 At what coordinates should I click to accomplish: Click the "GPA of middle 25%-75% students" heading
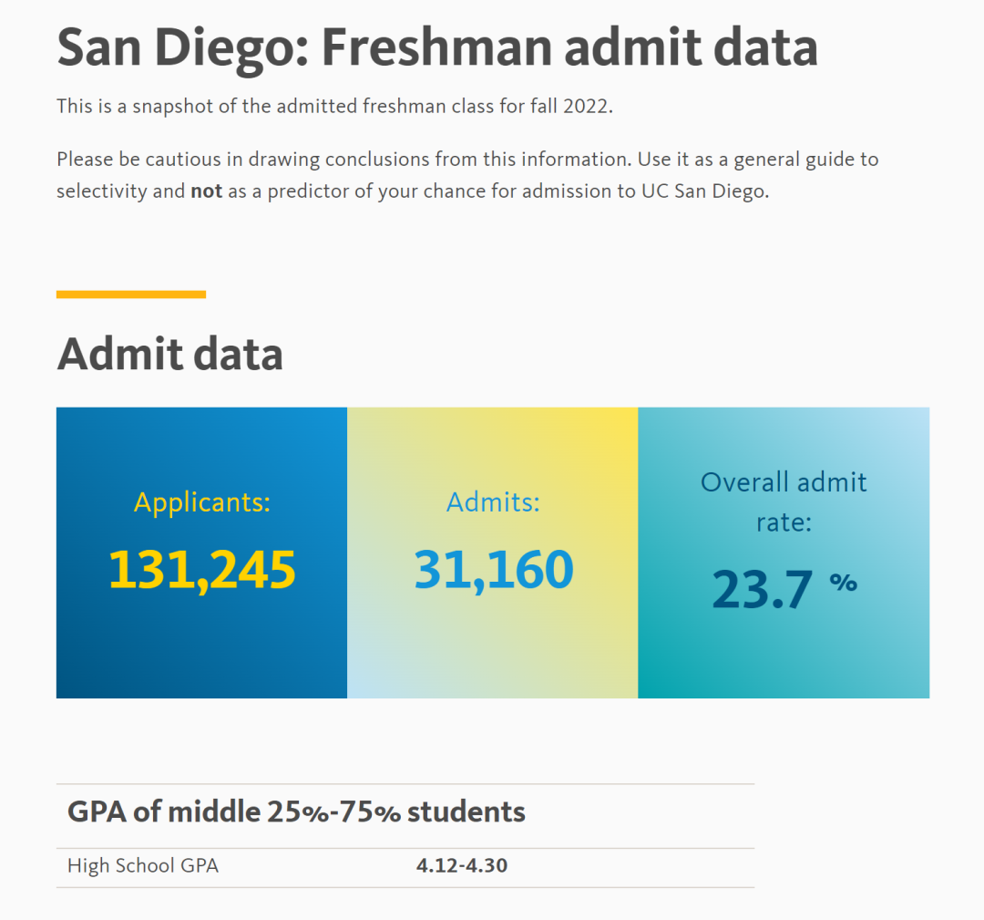click(x=296, y=811)
